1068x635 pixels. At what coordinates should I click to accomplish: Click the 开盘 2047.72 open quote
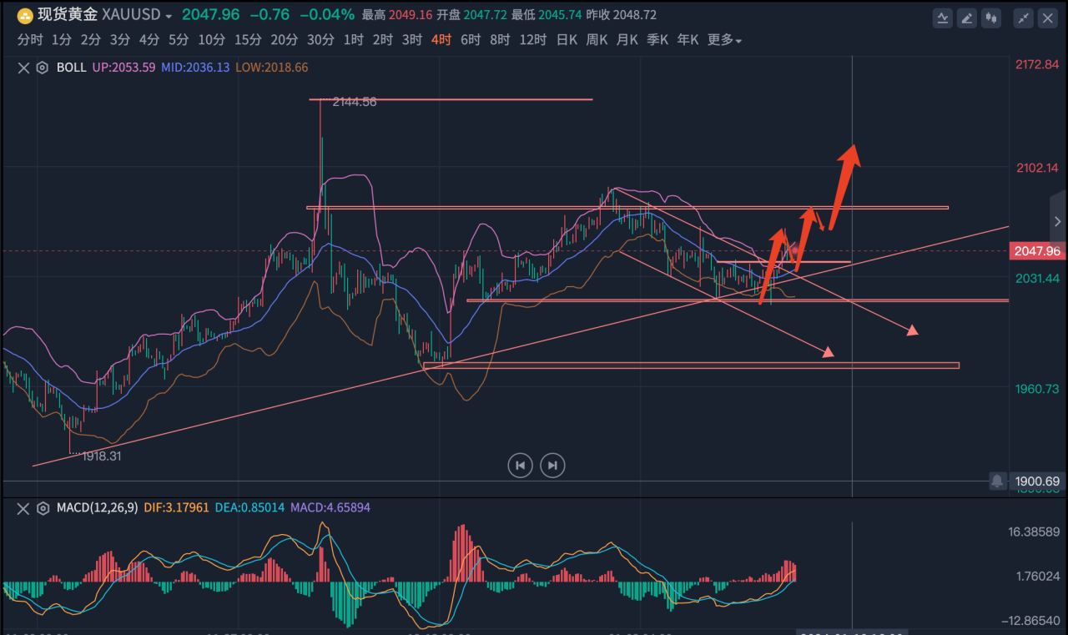pyautogui.click(x=471, y=16)
